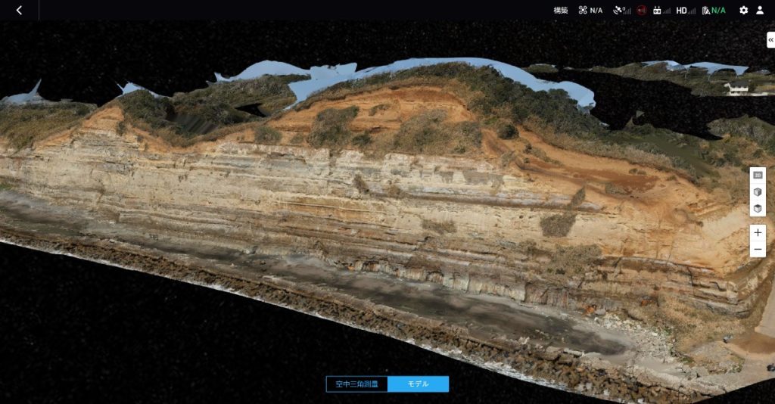Switch the map to 2D view

(x=758, y=175)
